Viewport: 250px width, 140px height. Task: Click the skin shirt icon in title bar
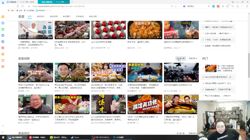[233, 2]
